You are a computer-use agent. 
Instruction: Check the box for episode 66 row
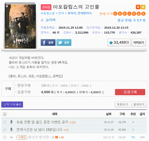click(x=5, y=137)
